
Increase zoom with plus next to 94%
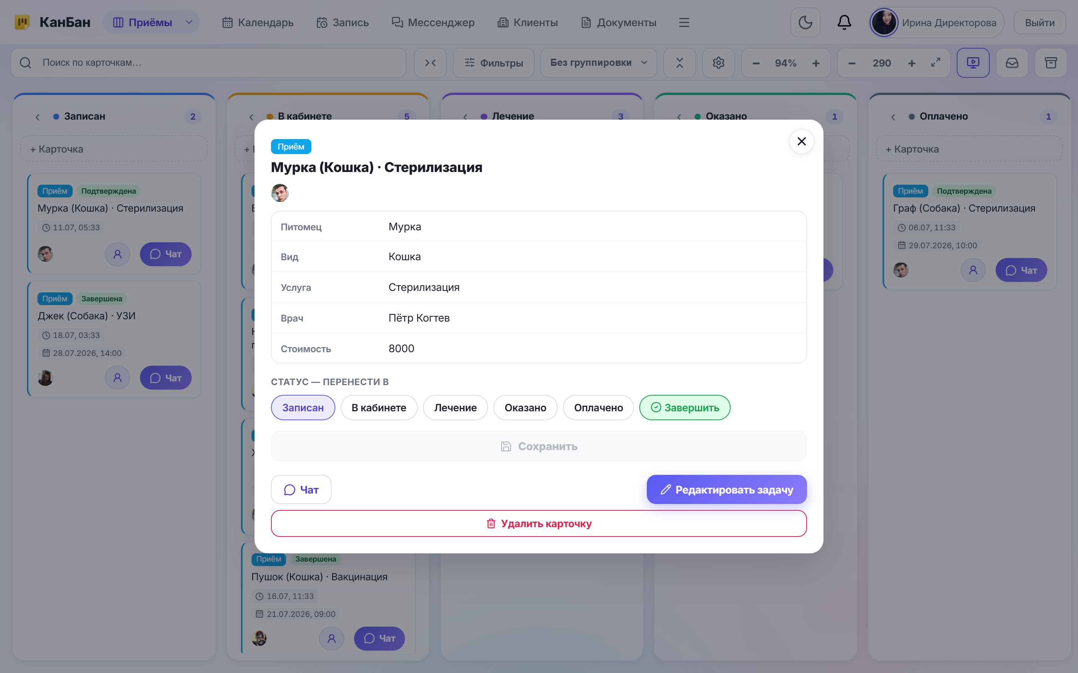[x=816, y=63]
